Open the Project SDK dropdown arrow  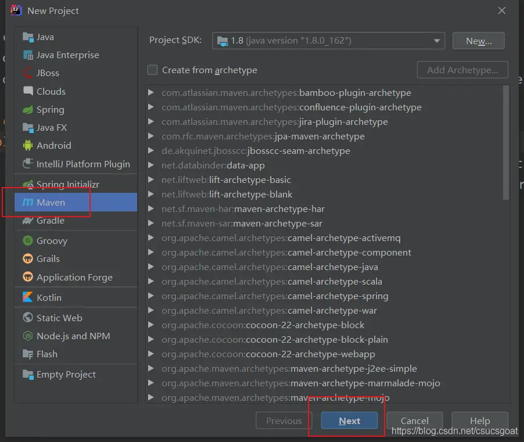click(437, 41)
